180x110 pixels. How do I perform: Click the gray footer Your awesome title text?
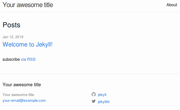(x=18, y=95)
